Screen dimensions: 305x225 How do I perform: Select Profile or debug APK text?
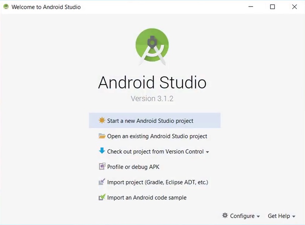pyautogui.click(x=133, y=167)
